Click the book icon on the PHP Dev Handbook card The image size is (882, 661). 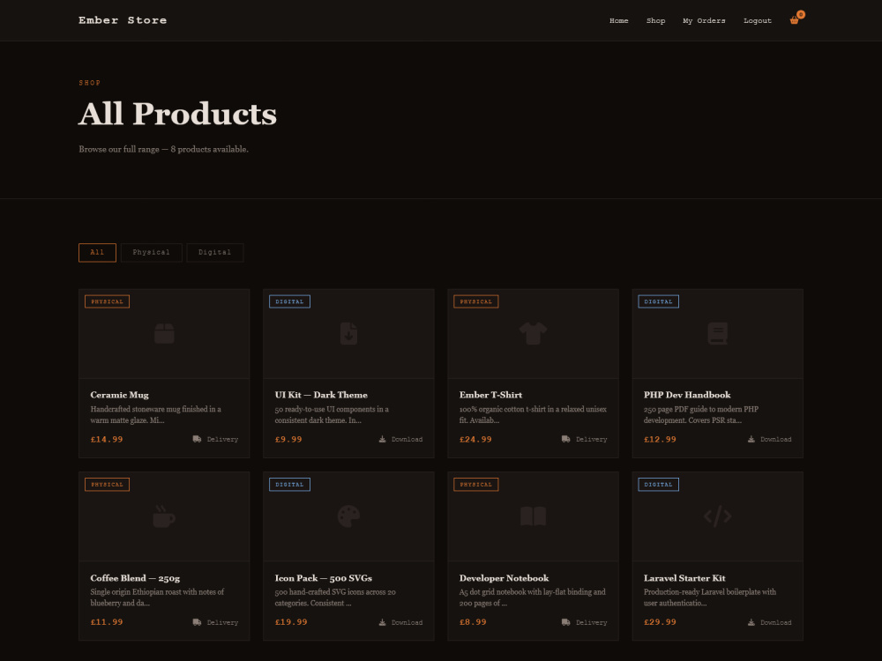coord(718,333)
